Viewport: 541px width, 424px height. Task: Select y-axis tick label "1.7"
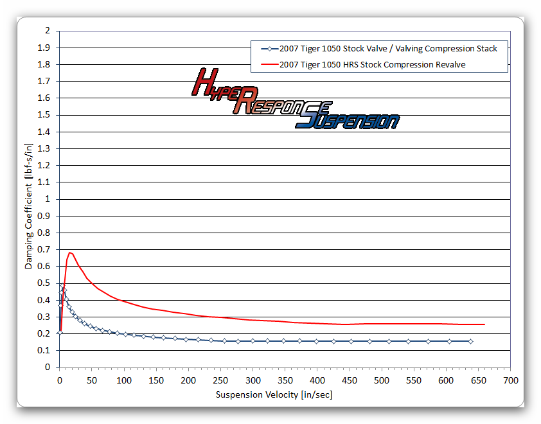[x=44, y=81]
